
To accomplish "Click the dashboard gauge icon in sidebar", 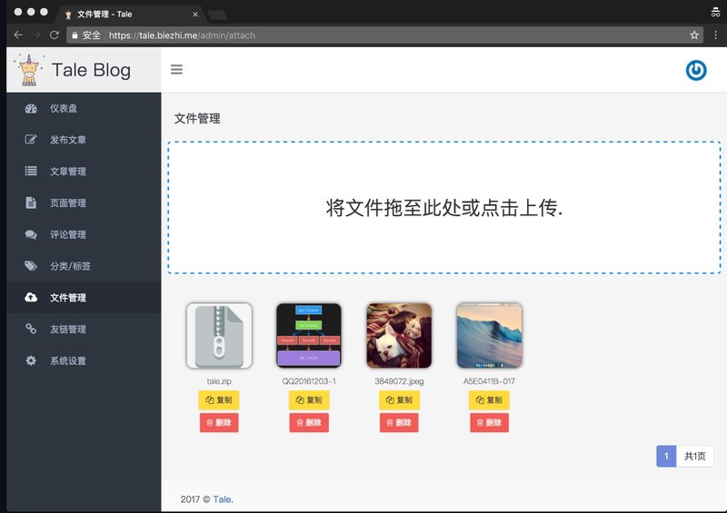I will click(31, 108).
